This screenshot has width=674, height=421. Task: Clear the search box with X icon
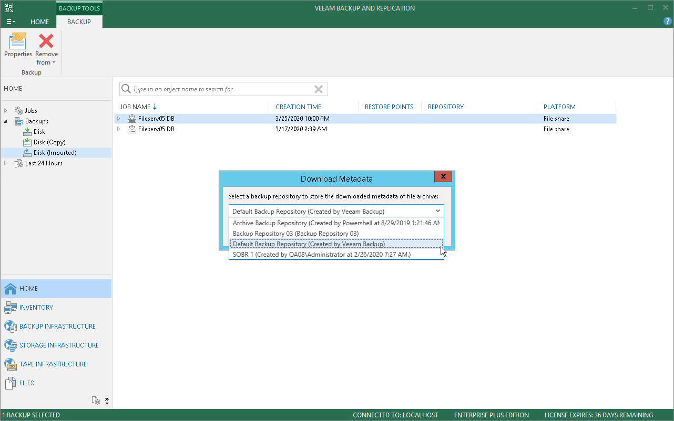[x=318, y=89]
